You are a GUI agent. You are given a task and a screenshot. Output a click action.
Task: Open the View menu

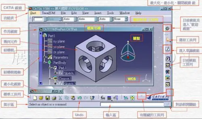click(x=86, y=13)
